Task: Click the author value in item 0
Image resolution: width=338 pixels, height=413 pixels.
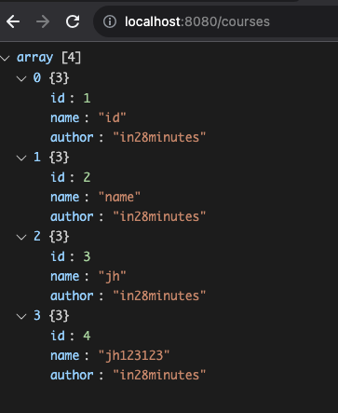Action: tap(159, 137)
